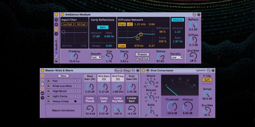Image resolution: width=255 pixels, height=127 pixels.
Task: Select the Flat macro variation
Action: pos(61,81)
